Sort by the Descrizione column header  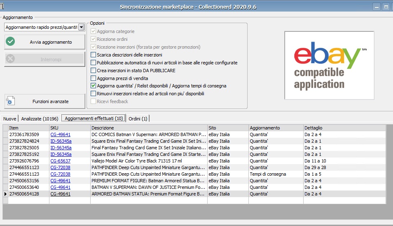pos(149,128)
